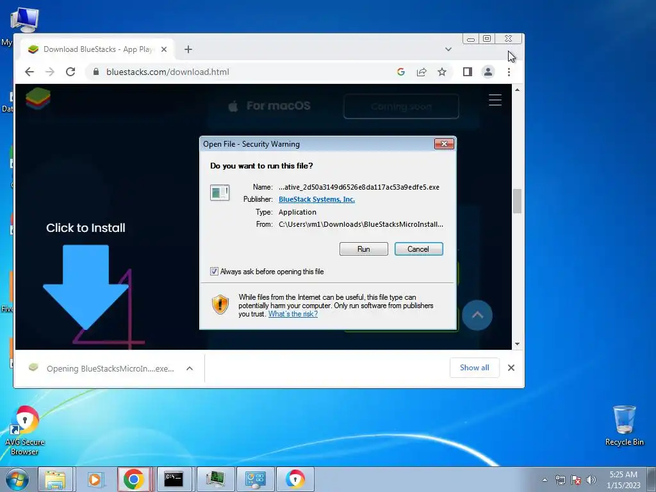Reload the BlueStacks download page
This screenshot has height=492, width=656.
coord(70,72)
